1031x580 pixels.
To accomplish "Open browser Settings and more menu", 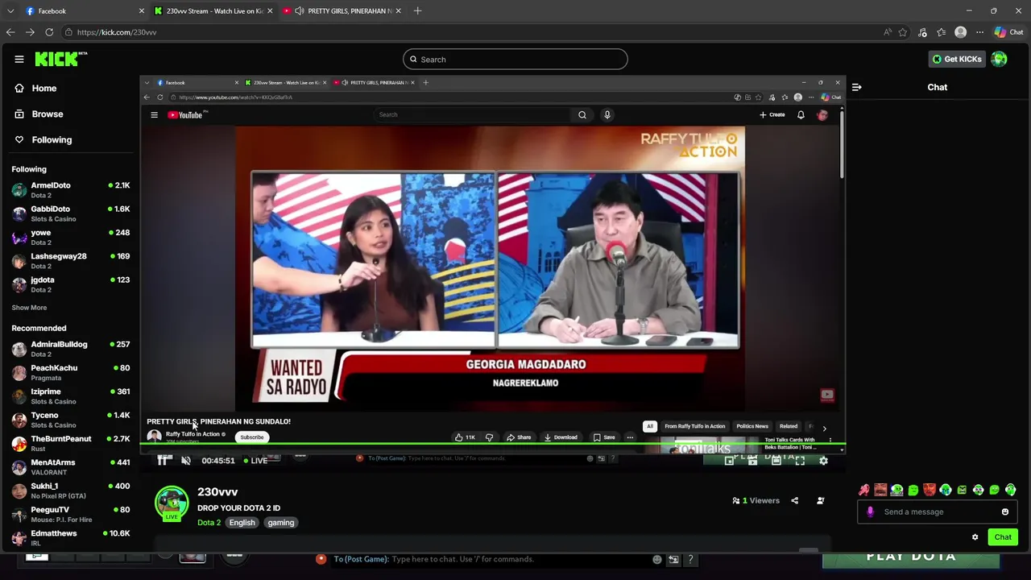I will 979,32.
